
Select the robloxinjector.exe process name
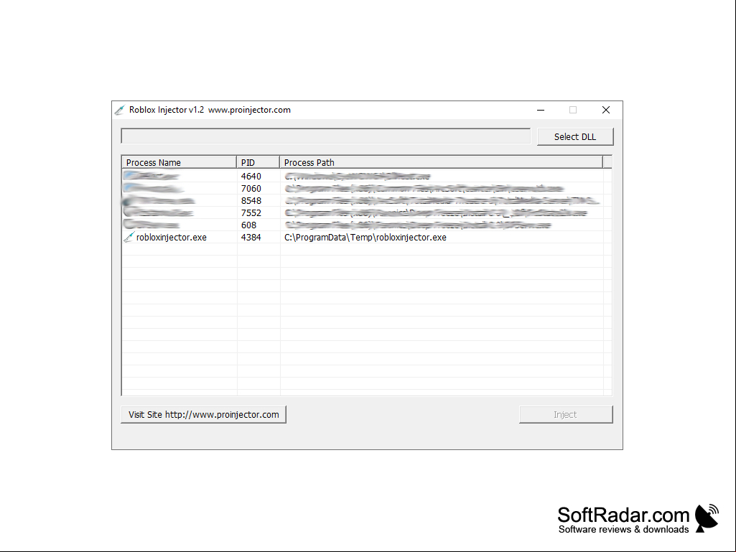pyautogui.click(x=172, y=238)
